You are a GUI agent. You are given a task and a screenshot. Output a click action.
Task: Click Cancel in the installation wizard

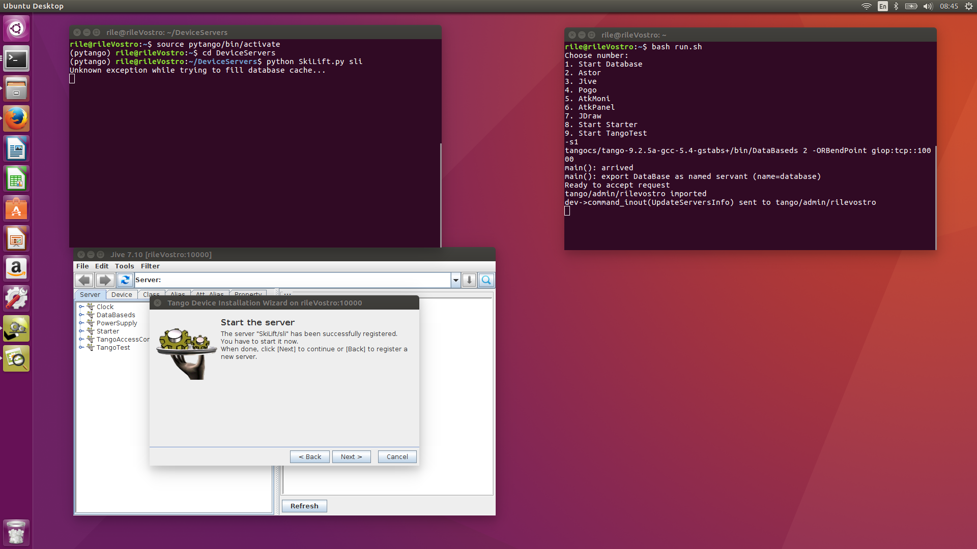(x=397, y=457)
